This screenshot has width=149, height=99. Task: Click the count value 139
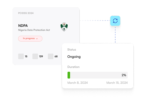pos(41,56)
